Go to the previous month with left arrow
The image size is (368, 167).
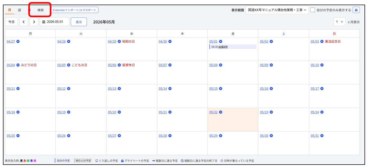(24, 22)
